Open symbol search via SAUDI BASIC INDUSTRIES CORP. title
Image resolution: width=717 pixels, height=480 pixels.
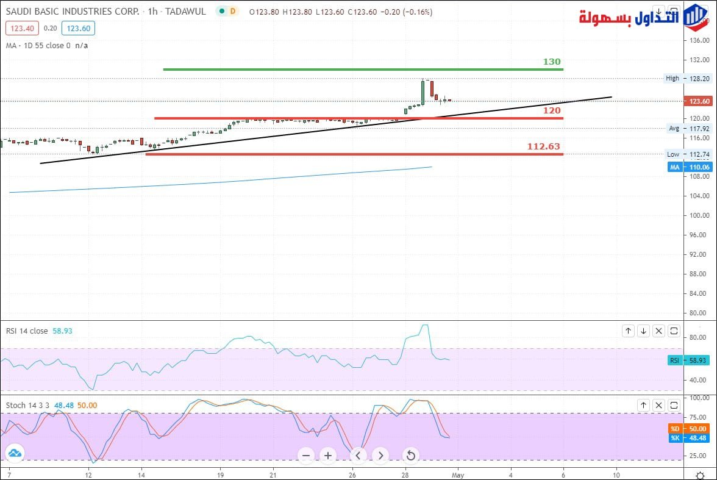(73, 12)
